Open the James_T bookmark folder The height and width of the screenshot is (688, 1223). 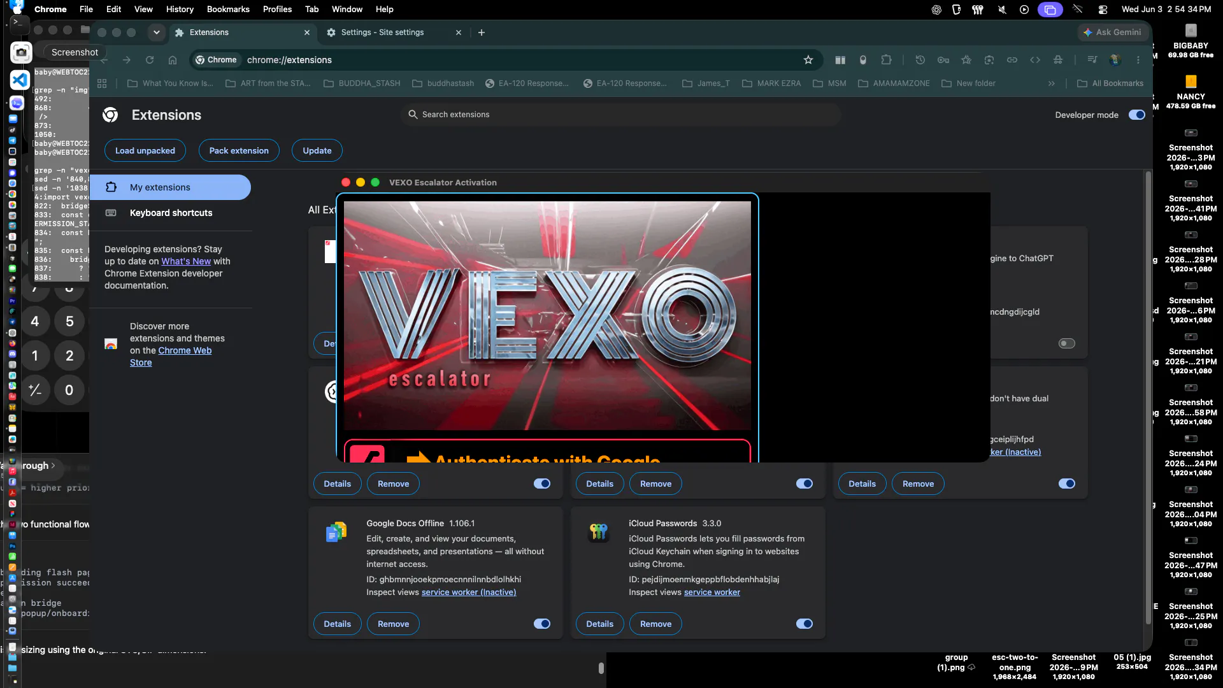click(706, 83)
